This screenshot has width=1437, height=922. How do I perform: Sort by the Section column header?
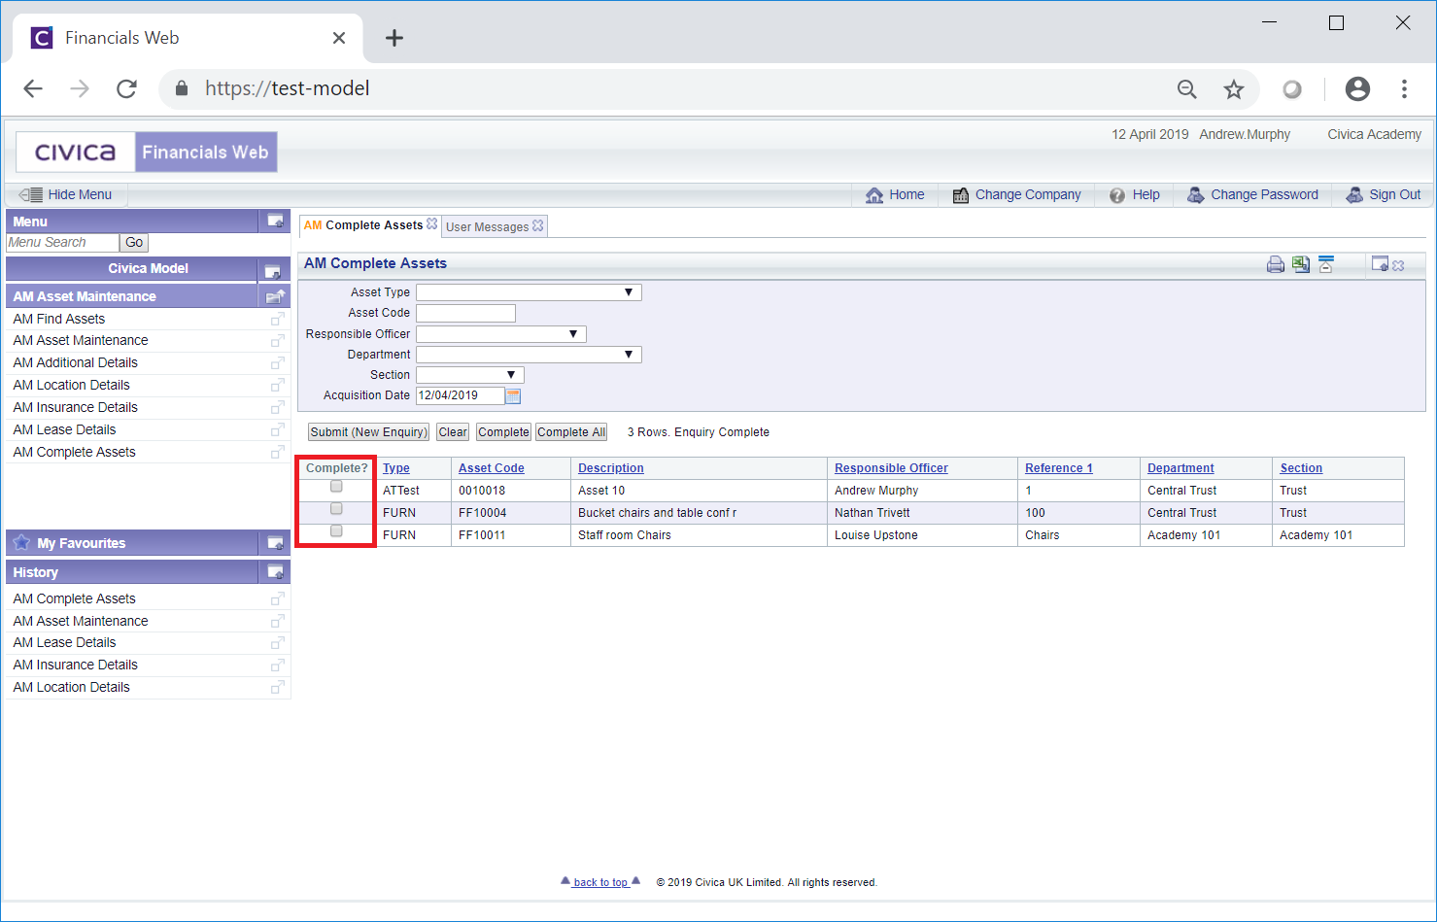coord(1301,468)
